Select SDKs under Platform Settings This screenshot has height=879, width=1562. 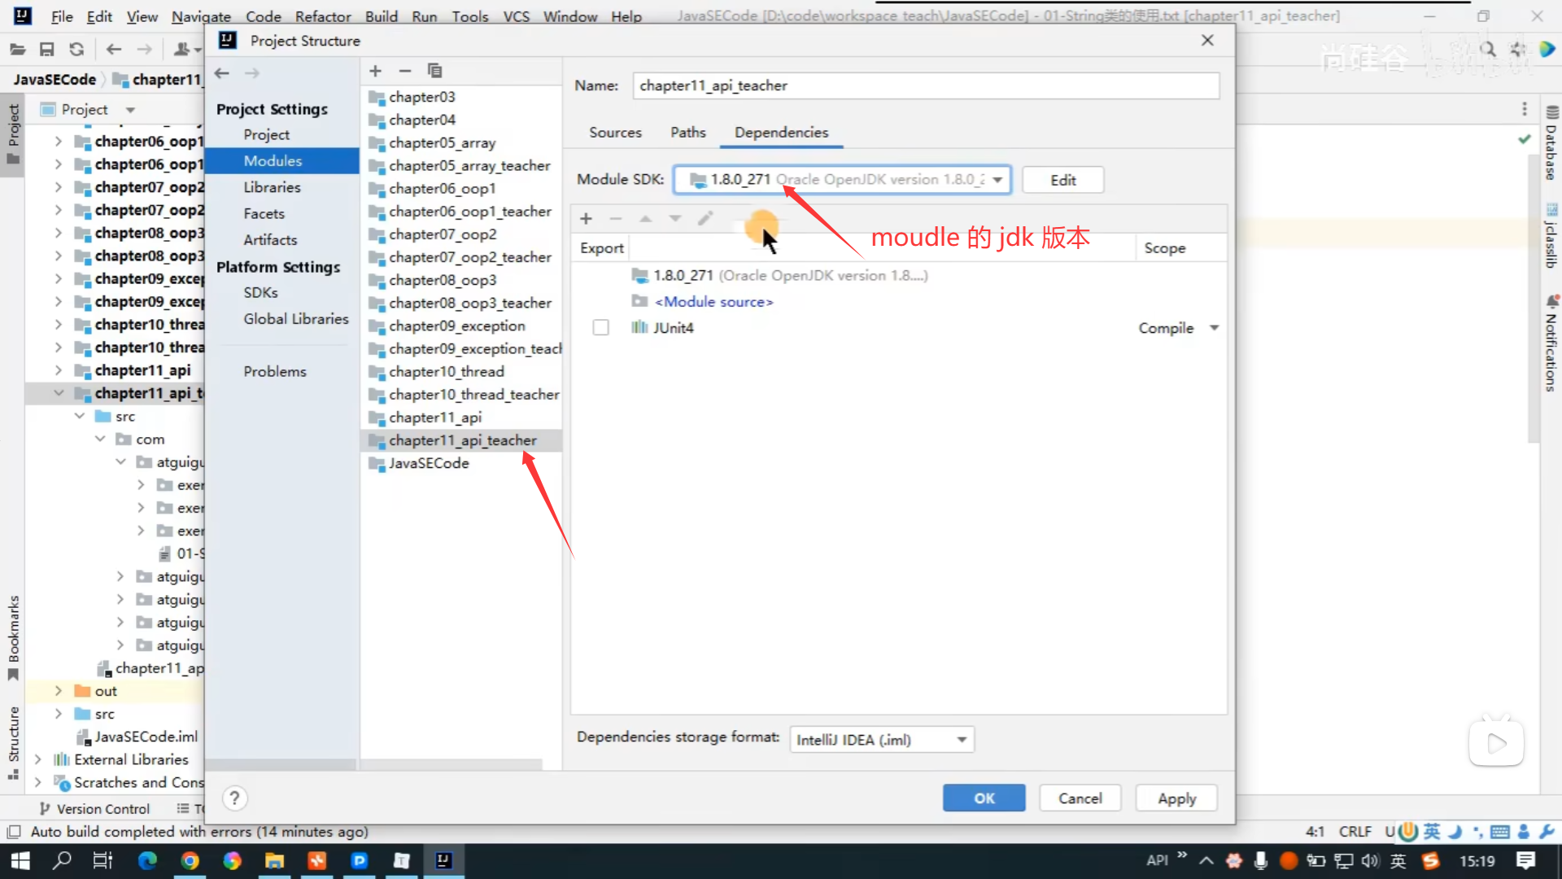260,292
